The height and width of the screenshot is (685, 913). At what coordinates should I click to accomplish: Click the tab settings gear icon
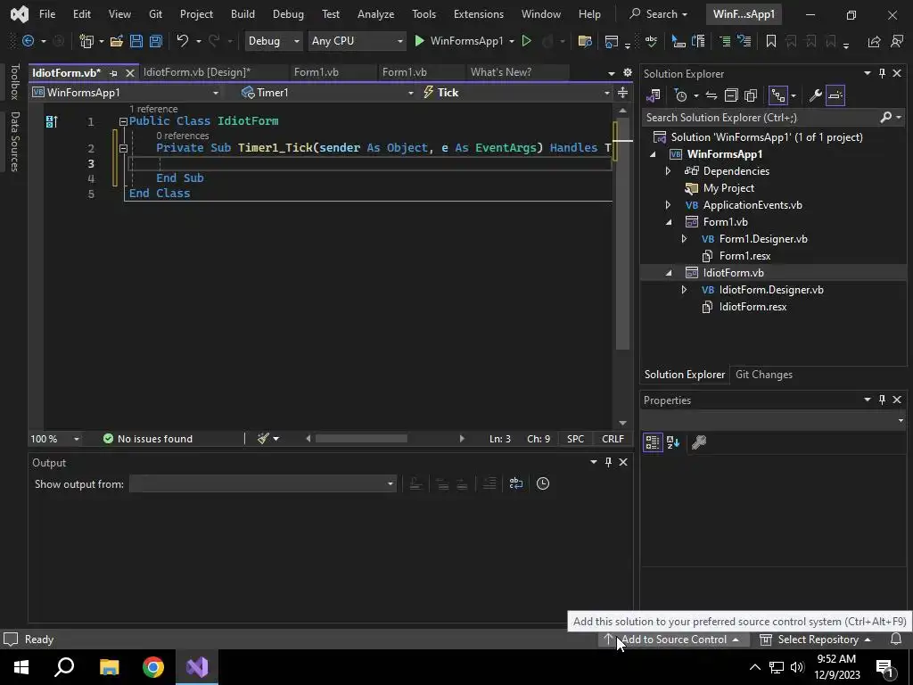(627, 72)
